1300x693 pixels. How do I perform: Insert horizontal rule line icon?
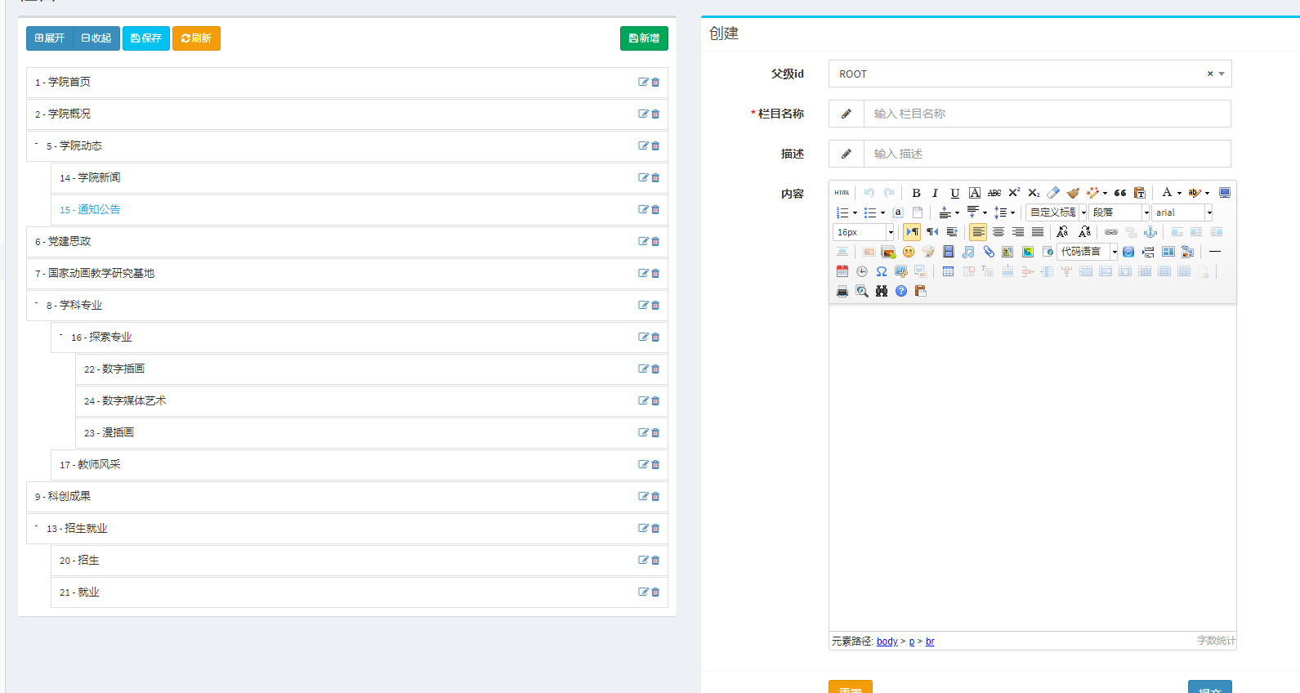click(1215, 252)
